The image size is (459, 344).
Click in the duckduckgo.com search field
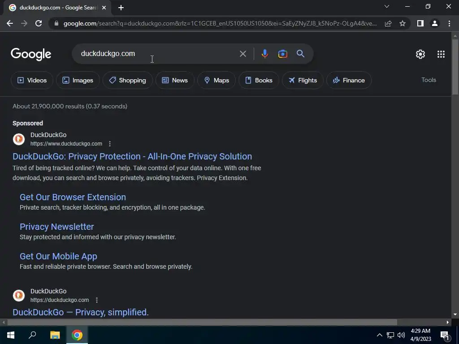158,54
